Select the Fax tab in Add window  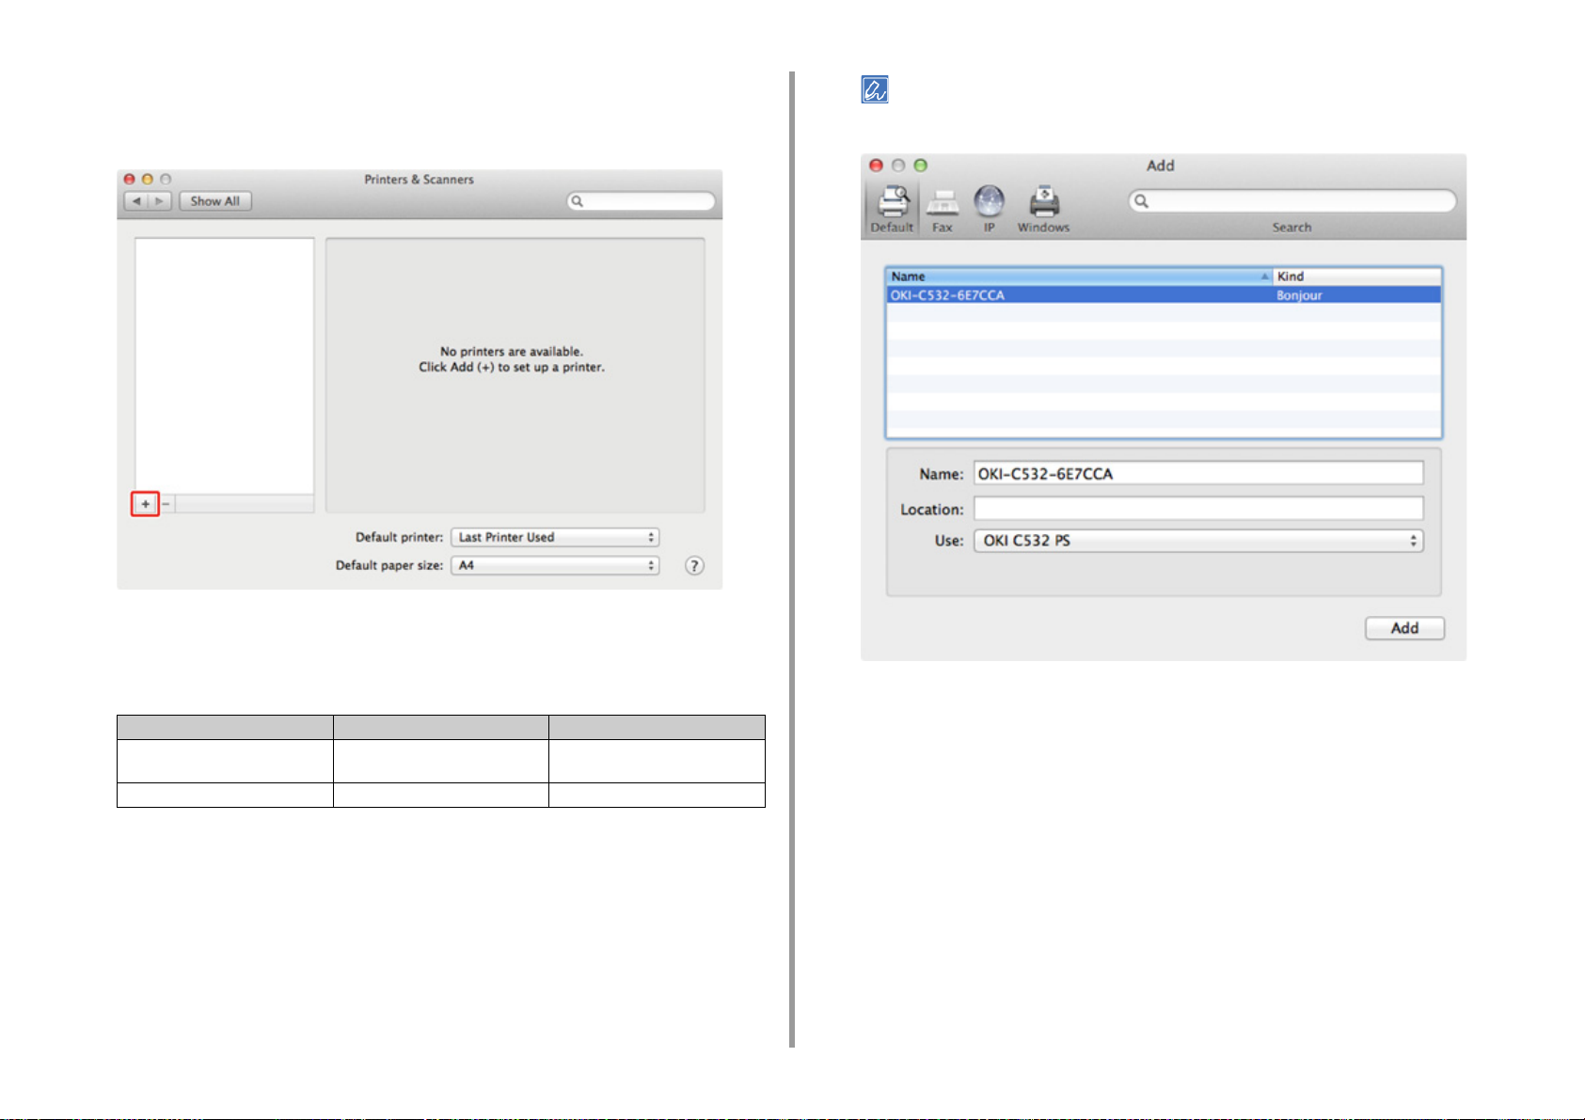point(942,211)
